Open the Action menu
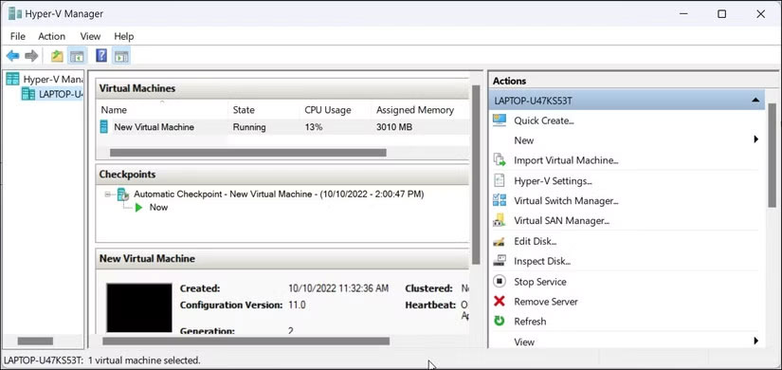Viewport: 782px width, 370px height. tap(52, 36)
